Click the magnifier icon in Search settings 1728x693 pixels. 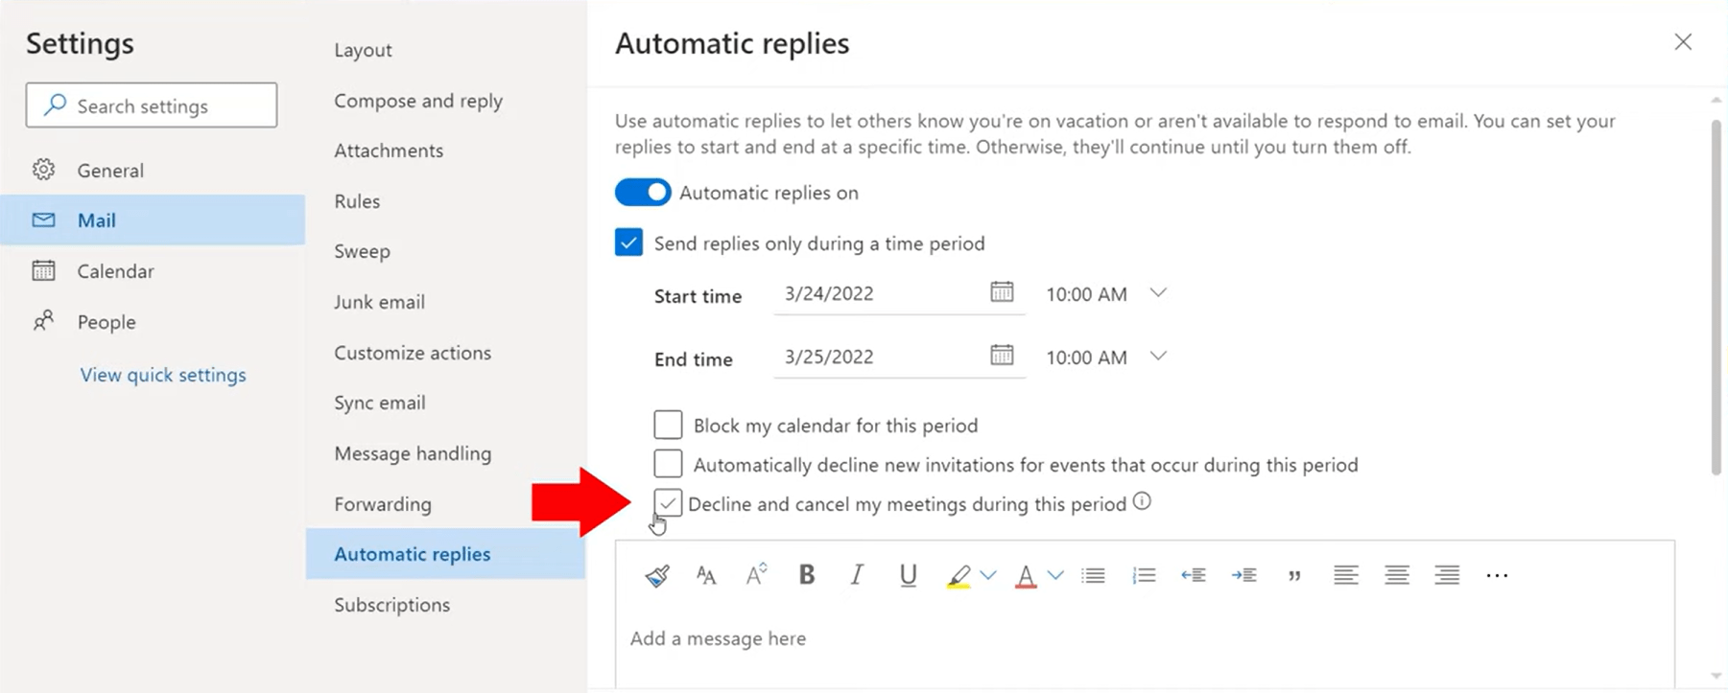56,104
